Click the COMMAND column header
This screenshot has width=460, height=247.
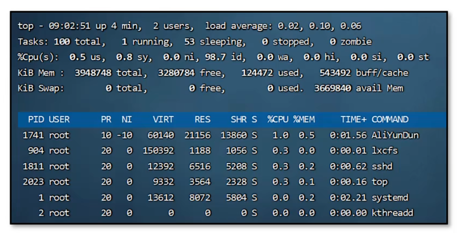click(390, 119)
